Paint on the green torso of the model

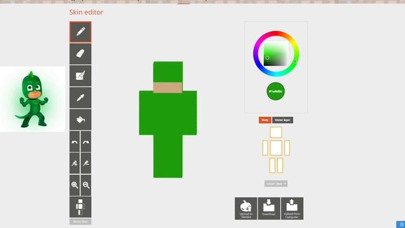168,113
